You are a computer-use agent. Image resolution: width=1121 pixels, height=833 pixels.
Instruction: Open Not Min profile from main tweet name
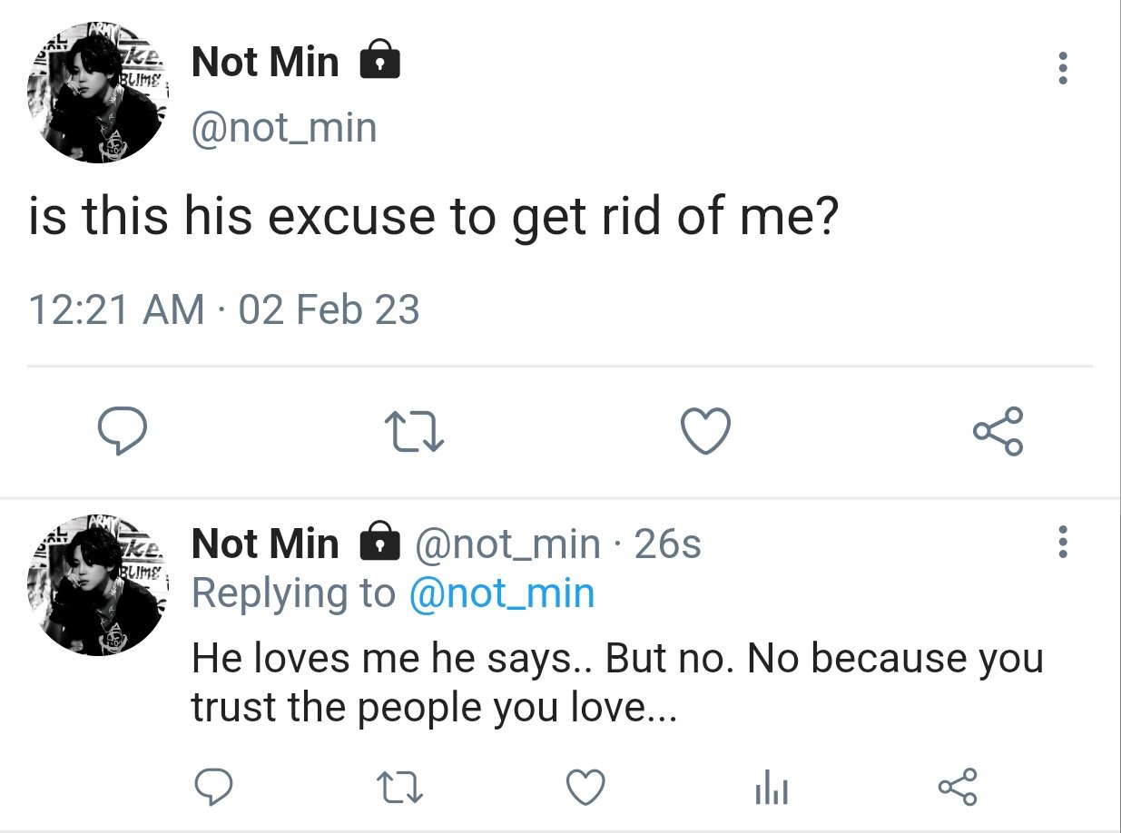pyautogui.click(x=265, y=64)
